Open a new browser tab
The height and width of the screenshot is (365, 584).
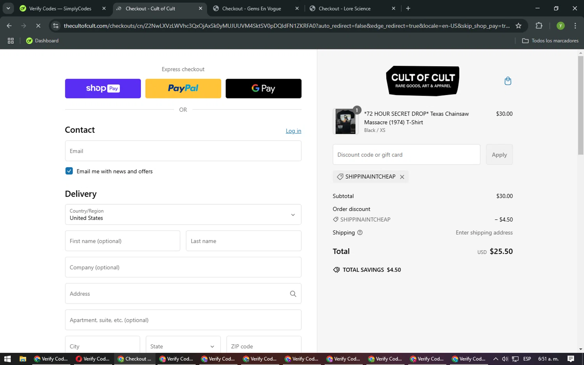(x=408, y=8)
